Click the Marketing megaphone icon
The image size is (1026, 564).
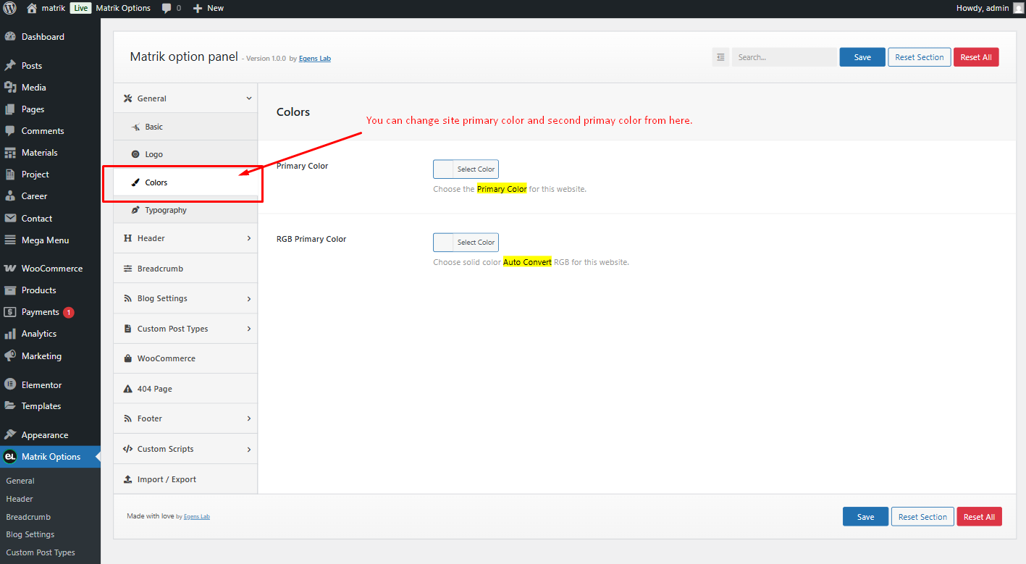(10, 355)
